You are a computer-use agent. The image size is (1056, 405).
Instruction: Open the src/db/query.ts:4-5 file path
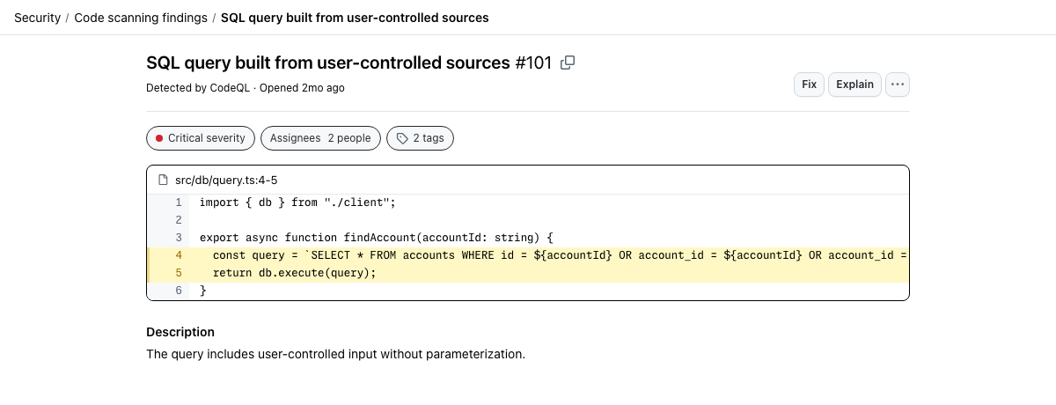click(226, 180)
